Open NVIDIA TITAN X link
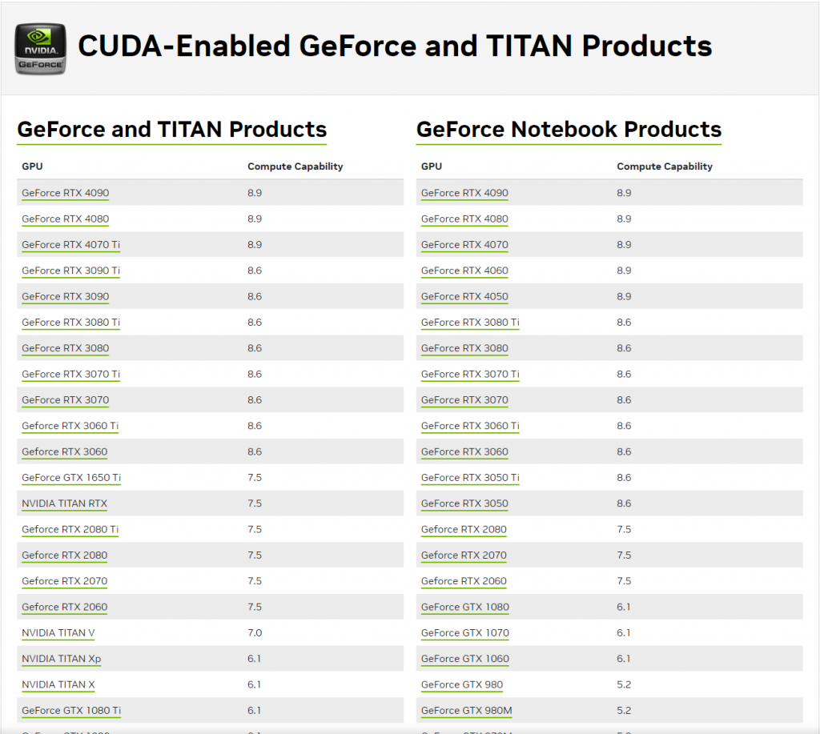 pyautogui.click(x=58, y=685)
